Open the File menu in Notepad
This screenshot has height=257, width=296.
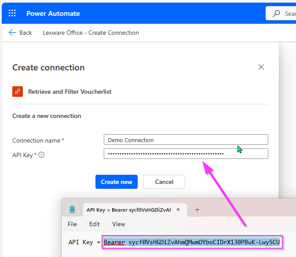tap(72, 224)
